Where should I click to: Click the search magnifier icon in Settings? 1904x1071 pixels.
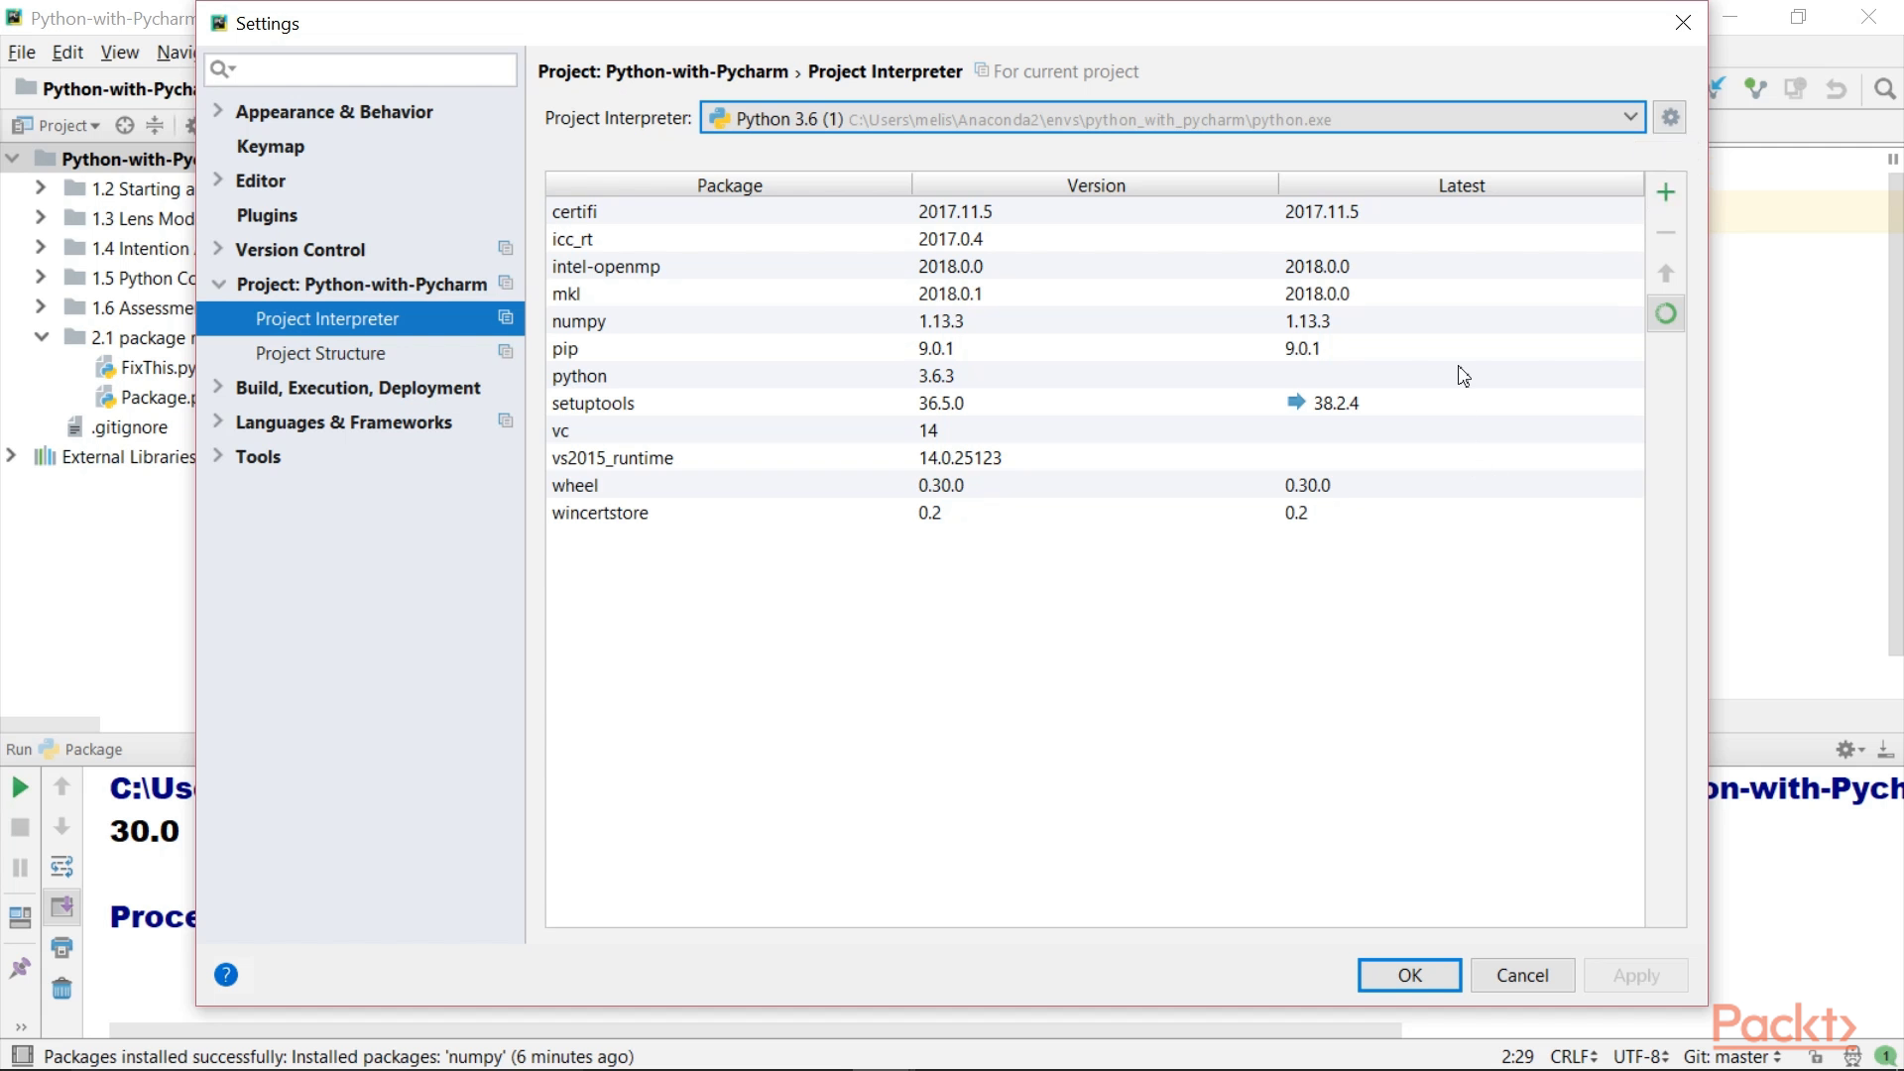(222, 68)
